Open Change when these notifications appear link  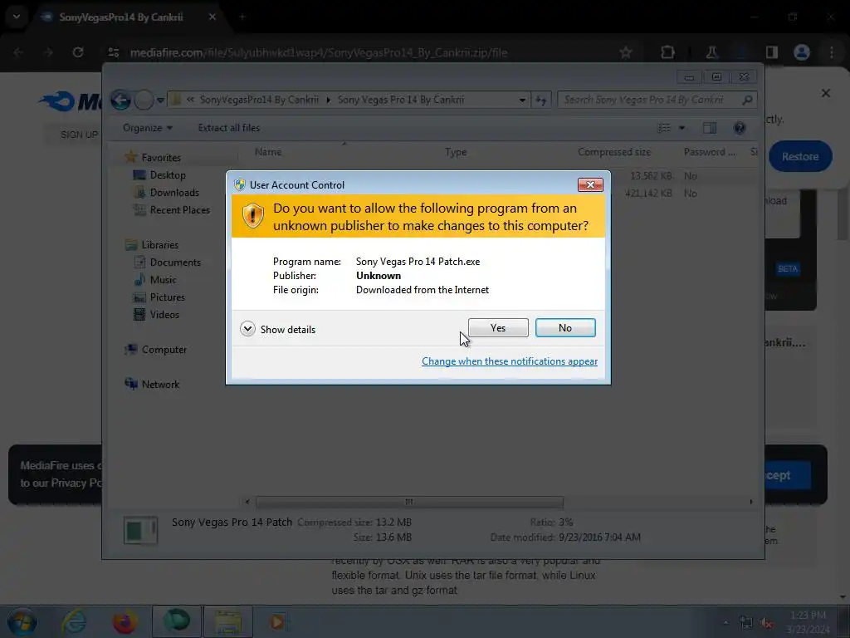coord(510,361)
